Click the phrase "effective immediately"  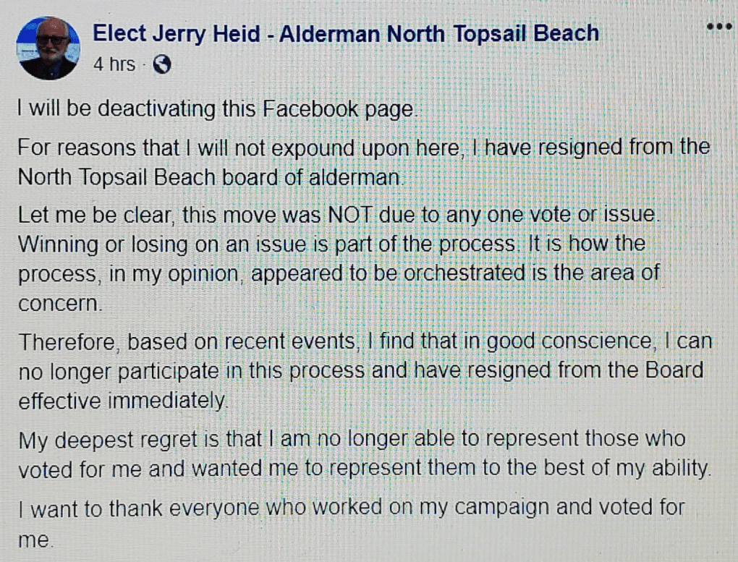[122, 401]
